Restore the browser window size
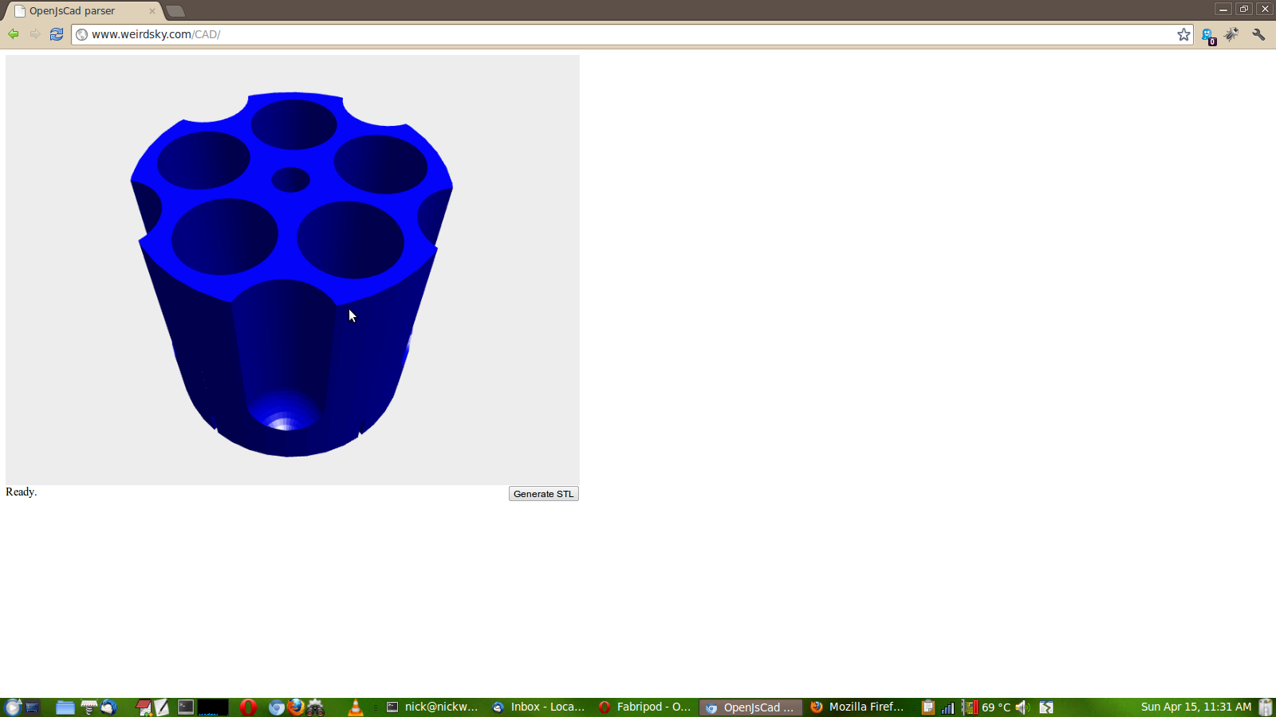 [1244, 9]
